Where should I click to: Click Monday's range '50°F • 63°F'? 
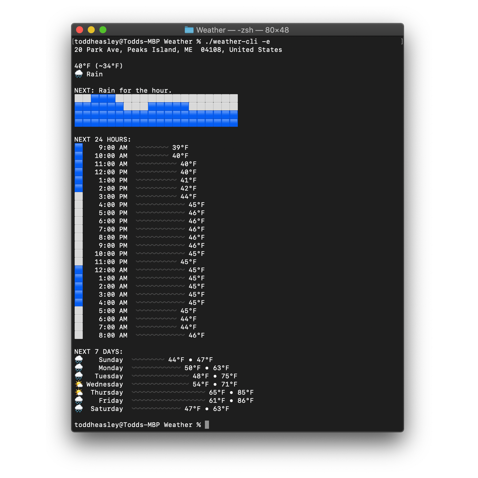(x=207, y=368)
